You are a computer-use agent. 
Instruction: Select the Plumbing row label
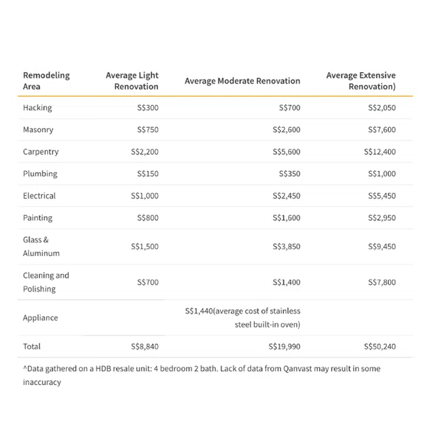click(x=40, y=174)
